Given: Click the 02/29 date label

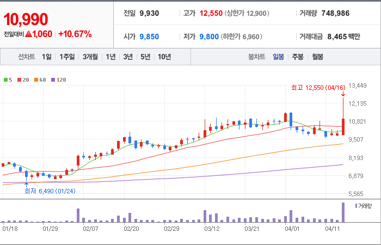Looking at the screenshot, I should click(172, 229).
